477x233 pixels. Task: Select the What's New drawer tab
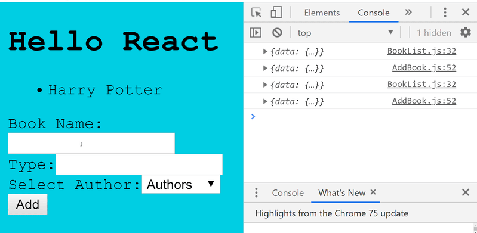click(341, 193)
